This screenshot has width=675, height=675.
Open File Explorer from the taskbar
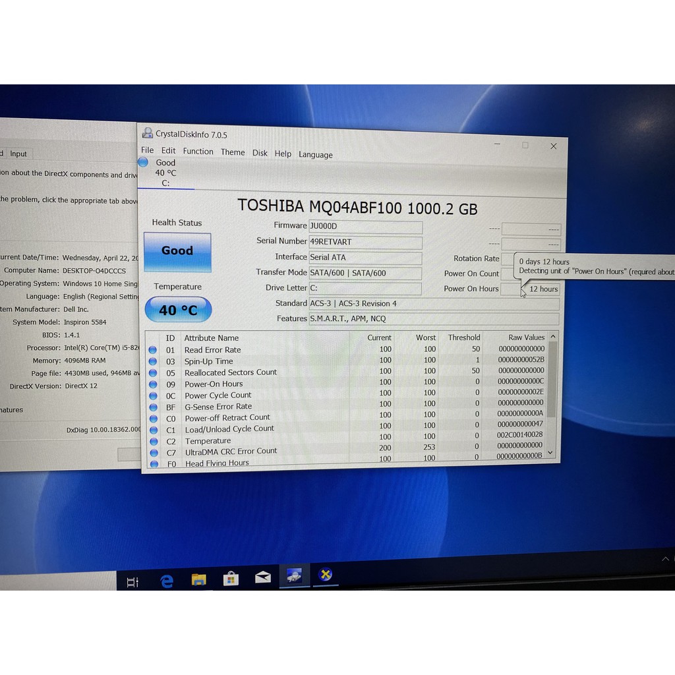coord(198,579)
